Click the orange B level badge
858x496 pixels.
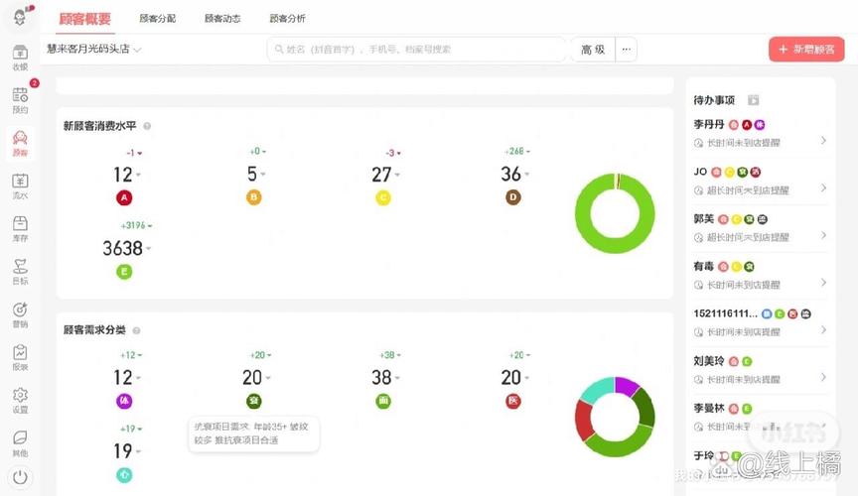click(x=253, y=196)
